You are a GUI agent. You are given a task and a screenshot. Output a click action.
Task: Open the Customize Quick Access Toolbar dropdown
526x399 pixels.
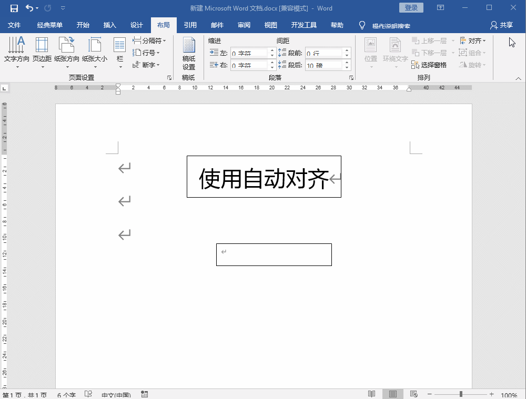pyautogui.click(x=63, y=8)
